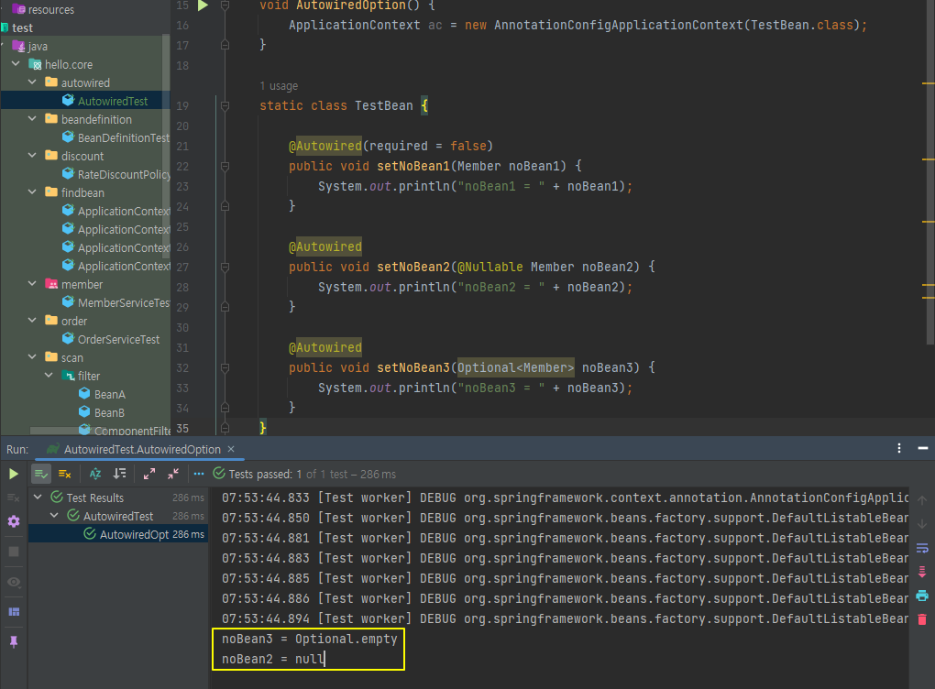Collapse the Test Results node
This screenshot has width=935, height=689.
click(38, 498)
